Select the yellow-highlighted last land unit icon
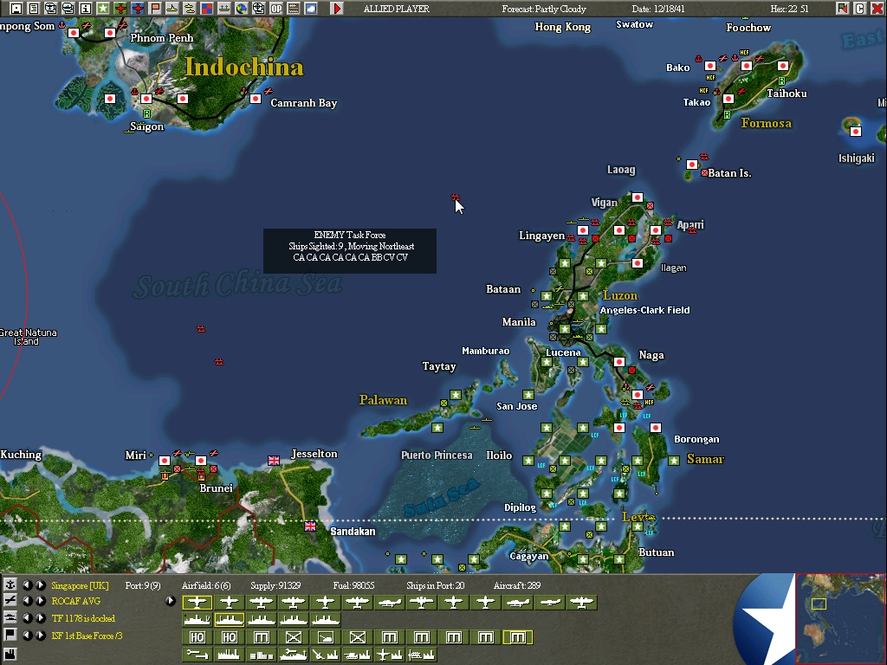This screenshot has width=887, height=665. tap(518, 638)
